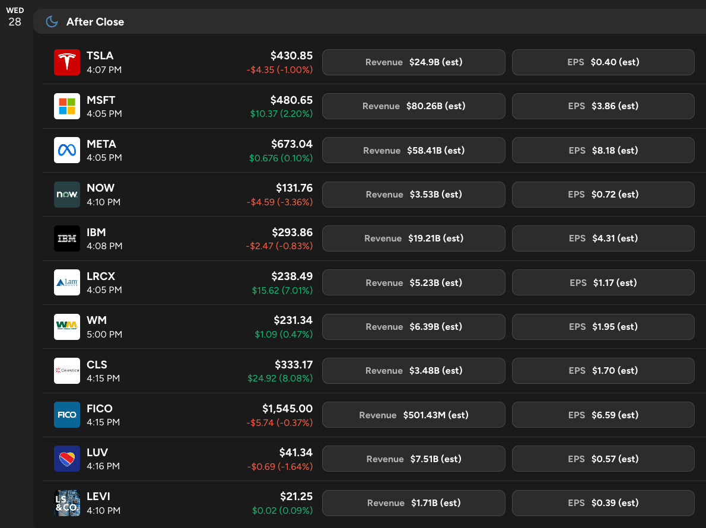Select the Southwest Airlines heart logo
The image size is (706, 528).
[x=67, y=459]
